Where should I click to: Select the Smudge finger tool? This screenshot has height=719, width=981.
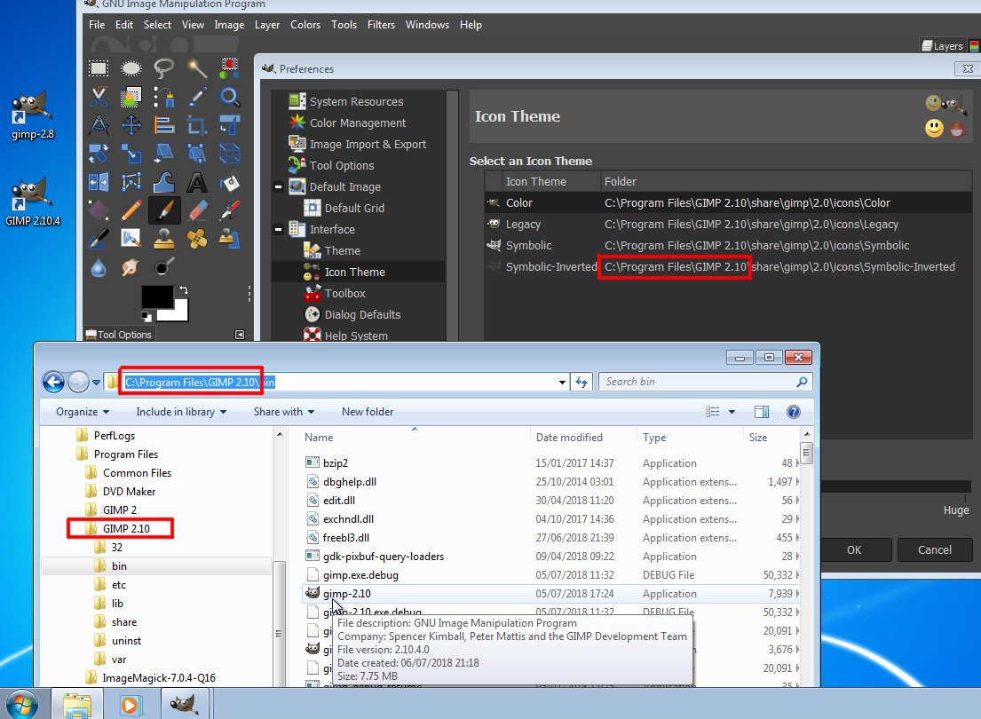pos(131,267)
